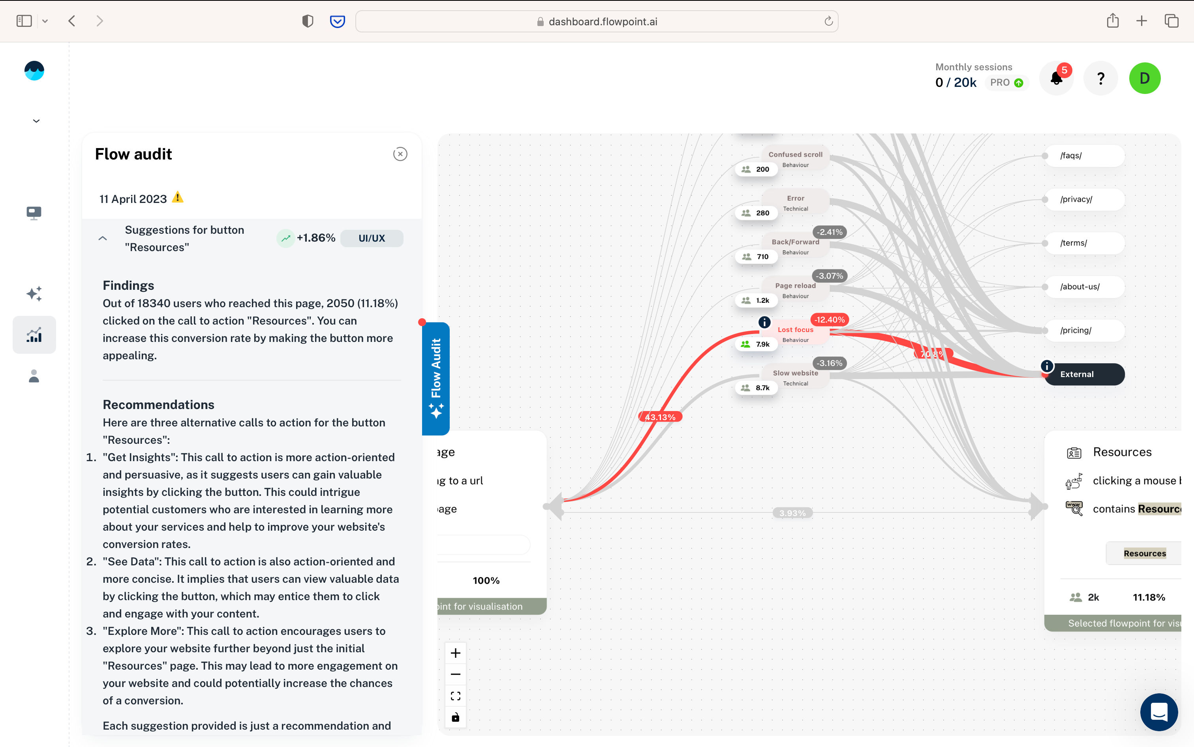The width and height of the screenshot is (1194, 747).
Task: Click the browser address bar
Action: [x=596, y=21]
